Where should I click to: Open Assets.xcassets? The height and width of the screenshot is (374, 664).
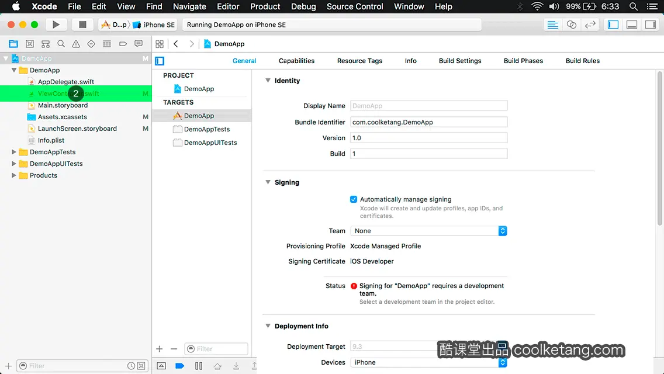tap(62, 117)
